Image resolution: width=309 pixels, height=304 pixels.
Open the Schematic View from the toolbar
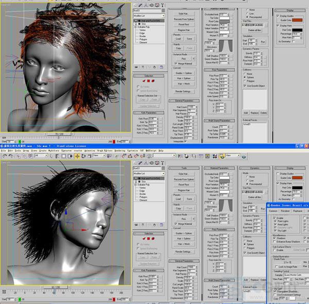coord(208,156)
